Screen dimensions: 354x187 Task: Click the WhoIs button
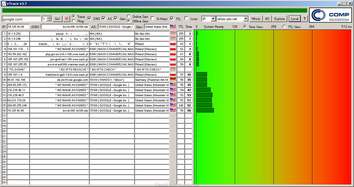tap(256, 19)
